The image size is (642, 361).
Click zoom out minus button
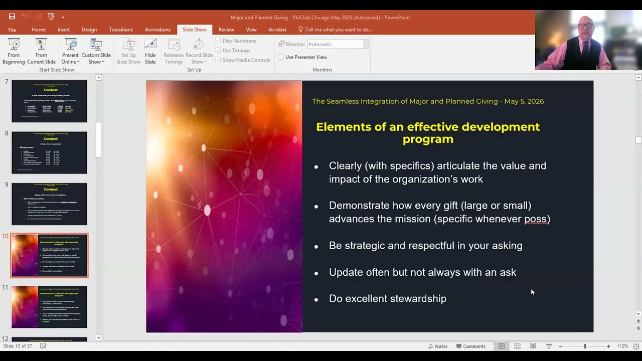pyautogui.click(x=560, y=346)
